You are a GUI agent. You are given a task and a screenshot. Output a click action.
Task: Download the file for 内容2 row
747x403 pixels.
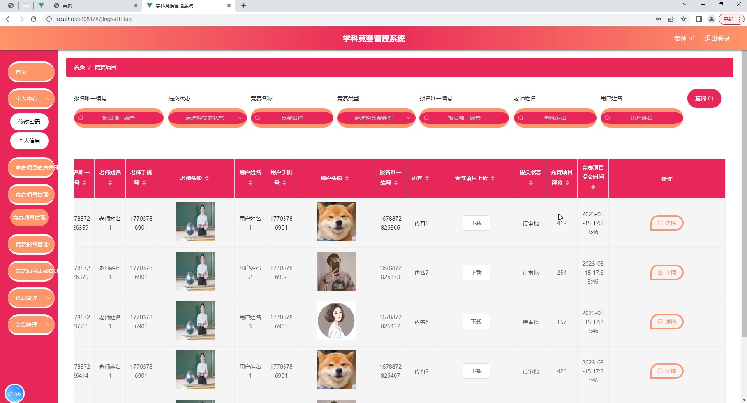[476, 371]
